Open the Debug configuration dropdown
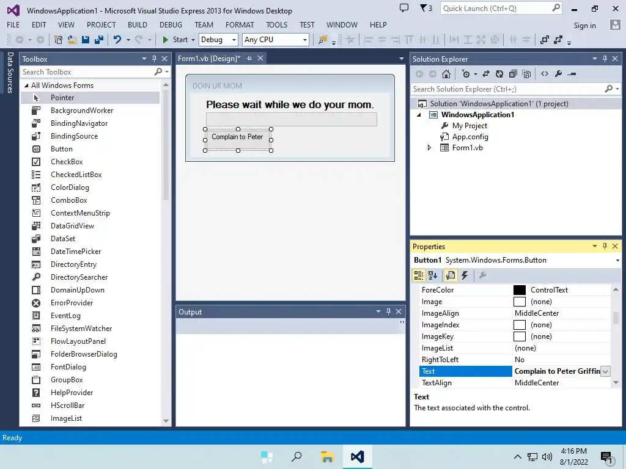626x469 pixels. pyautogui.click(x=234, y=40)
